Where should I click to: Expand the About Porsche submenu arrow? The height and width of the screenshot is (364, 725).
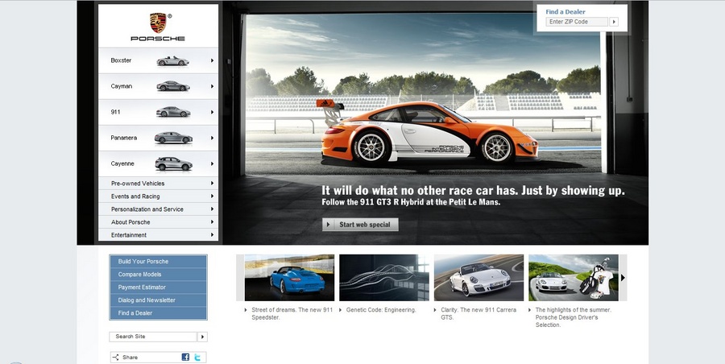click(213, 222)
